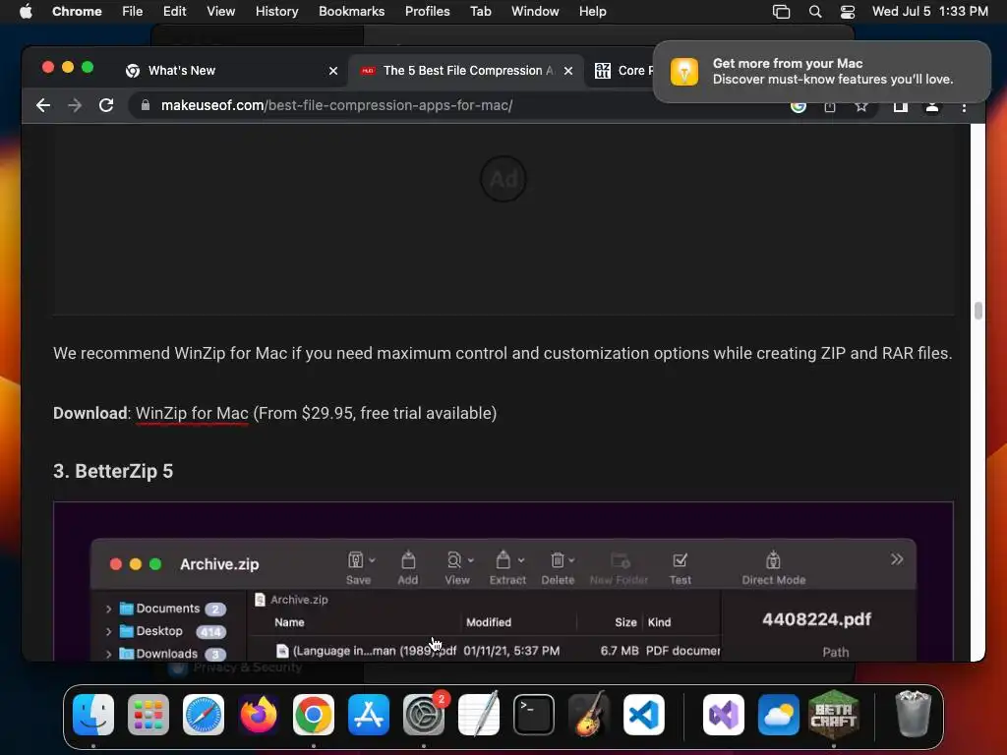
Task: Open the Chrome app menu
Action: [x=77, y=12]
